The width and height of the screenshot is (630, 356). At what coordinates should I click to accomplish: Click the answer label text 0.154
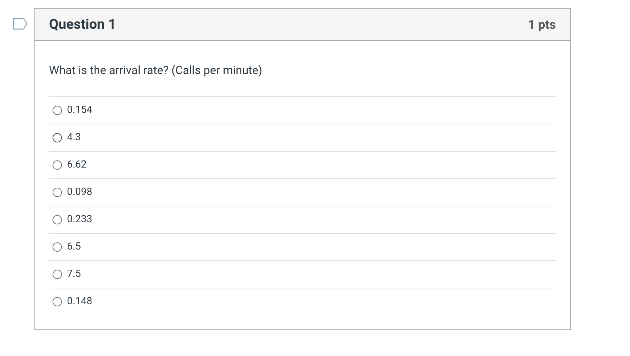79,110
